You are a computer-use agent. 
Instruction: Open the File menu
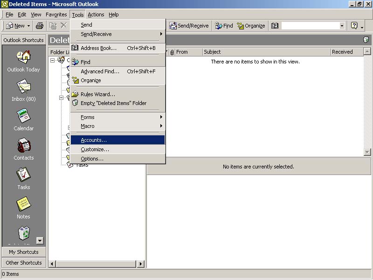(x=9, y=14)
